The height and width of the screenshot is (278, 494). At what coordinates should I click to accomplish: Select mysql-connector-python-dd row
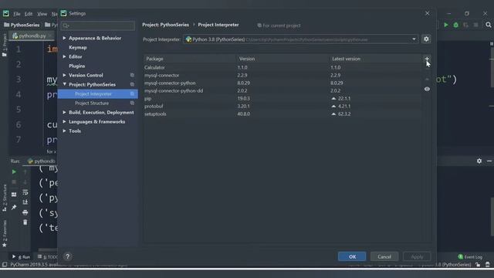tap(283, 91)
